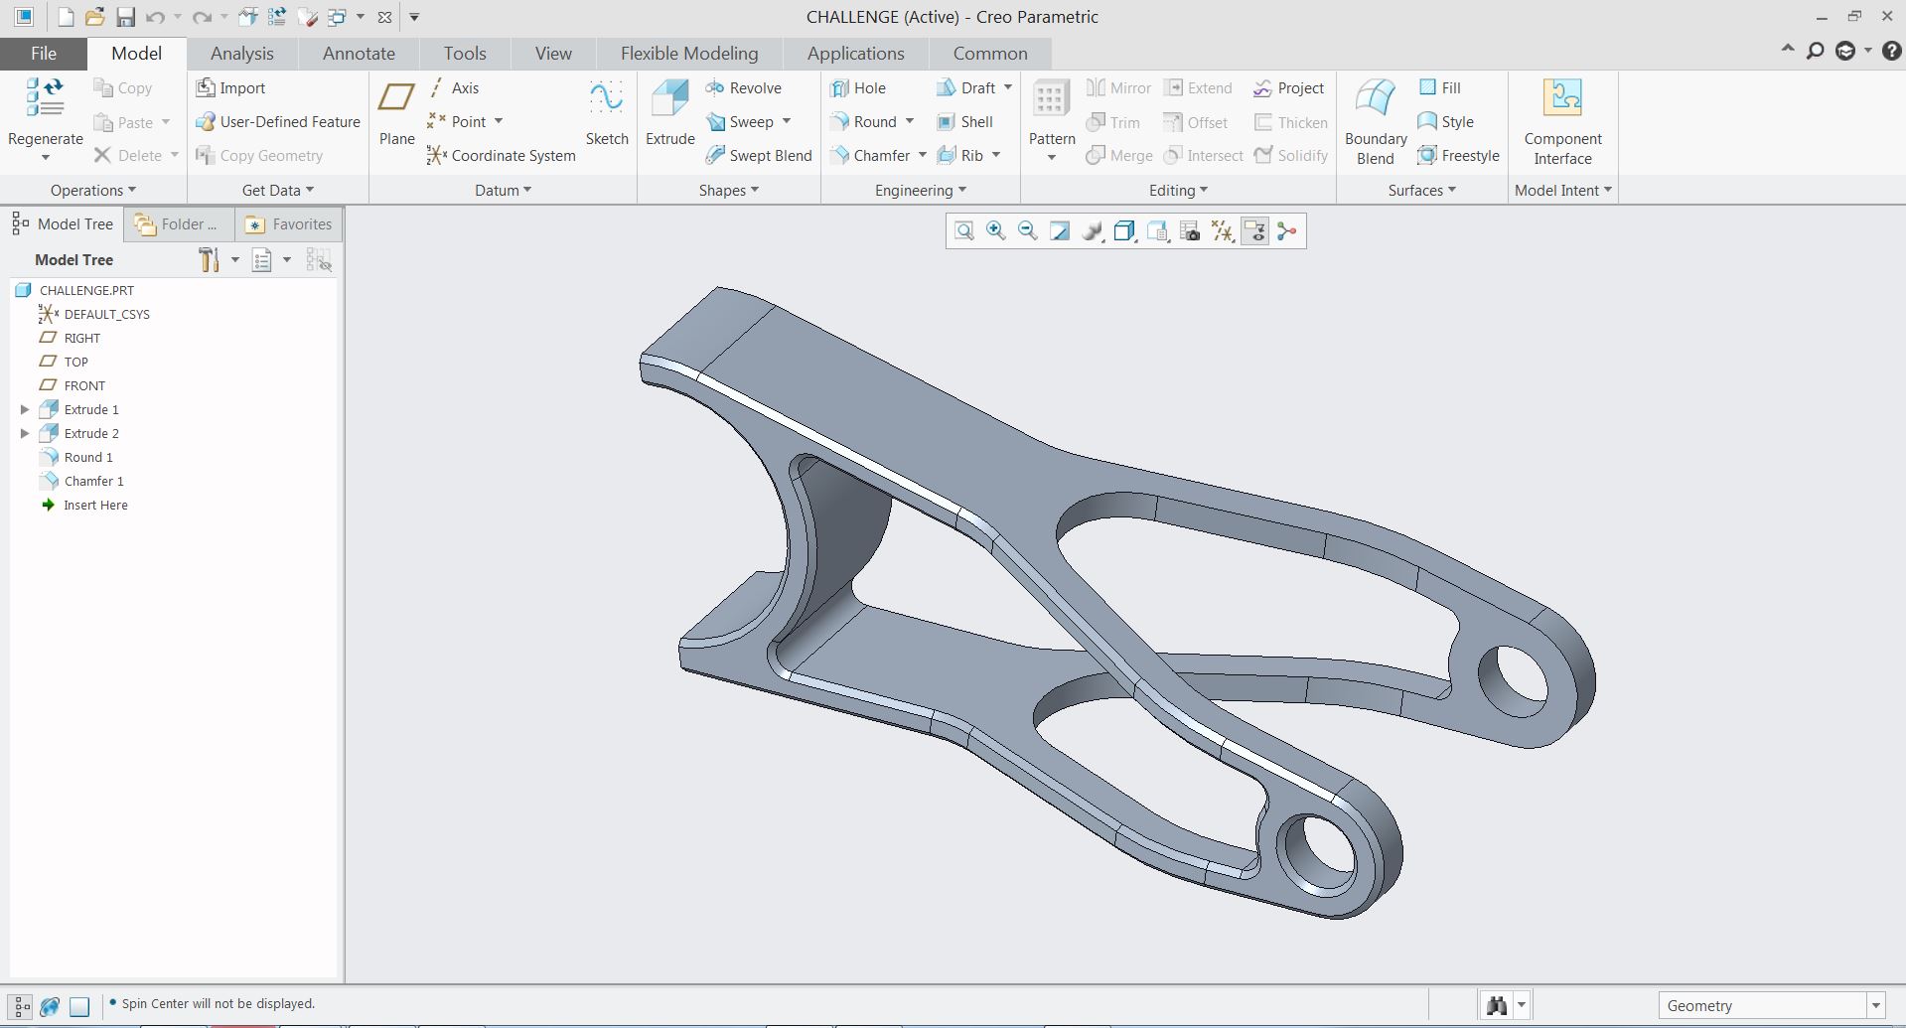Click the Coordinate System tool
This screenshot has width=1906, height=1028.
tap(501, 156)
